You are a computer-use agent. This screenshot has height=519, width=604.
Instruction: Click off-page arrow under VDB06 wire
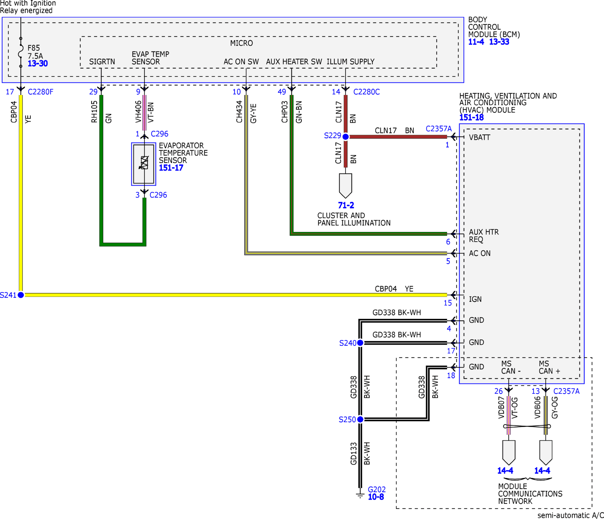point(546,453)
